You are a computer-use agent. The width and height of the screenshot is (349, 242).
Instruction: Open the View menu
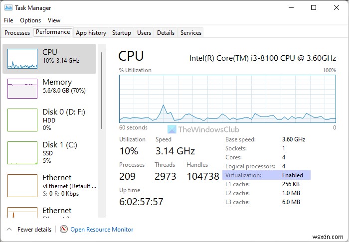(54, 20)
